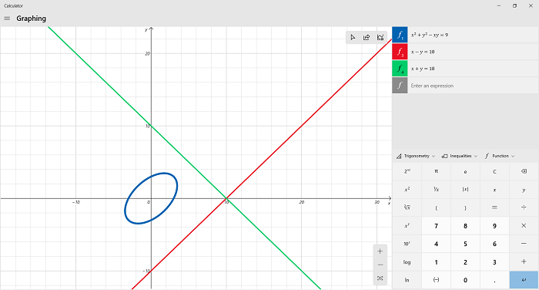Minimize the Calculator window

click(x=499, y=5)
